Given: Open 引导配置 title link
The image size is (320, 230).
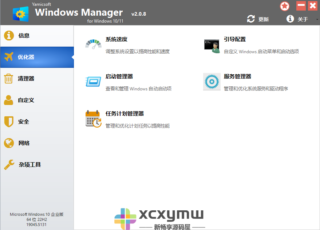Looking at the screenshot, I should tap(235, 39).
